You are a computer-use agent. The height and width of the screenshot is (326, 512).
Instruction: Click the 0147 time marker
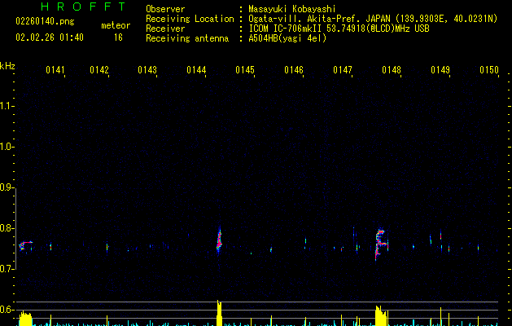pyautogui.click(x=343, y=70)
